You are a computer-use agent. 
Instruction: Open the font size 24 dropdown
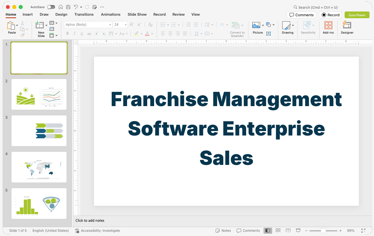(x=120, y=25)
